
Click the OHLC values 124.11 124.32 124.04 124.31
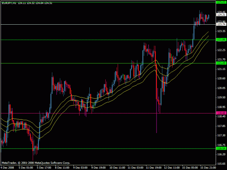pos(35,3)
